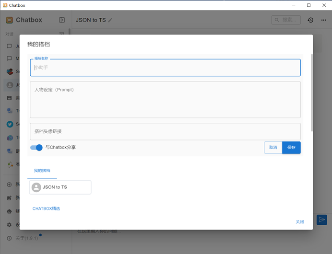The image size is (332, 254).
Task: Click the Chatbox logo icon in sidebar
Action: tap(9, 20)
